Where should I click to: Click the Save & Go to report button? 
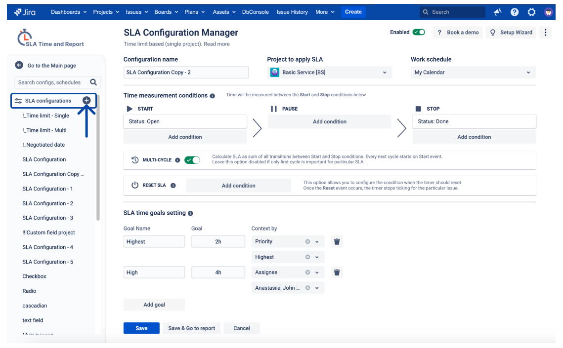click(191, 328)
